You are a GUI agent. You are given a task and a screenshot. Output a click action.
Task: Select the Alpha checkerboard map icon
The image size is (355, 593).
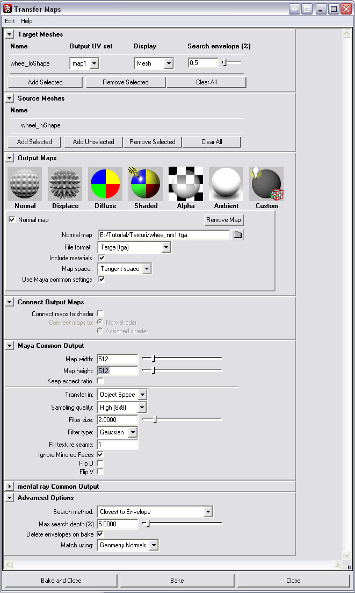186,184
